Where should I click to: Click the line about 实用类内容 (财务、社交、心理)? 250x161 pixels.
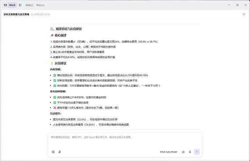click(83, 47)
